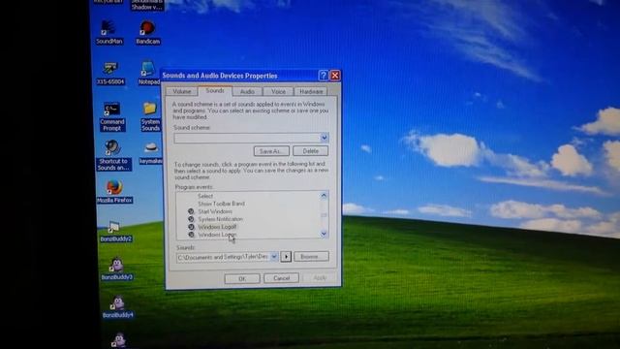
Task: Expand the Sounds file dropdown arrow
Action: [274, 257]
